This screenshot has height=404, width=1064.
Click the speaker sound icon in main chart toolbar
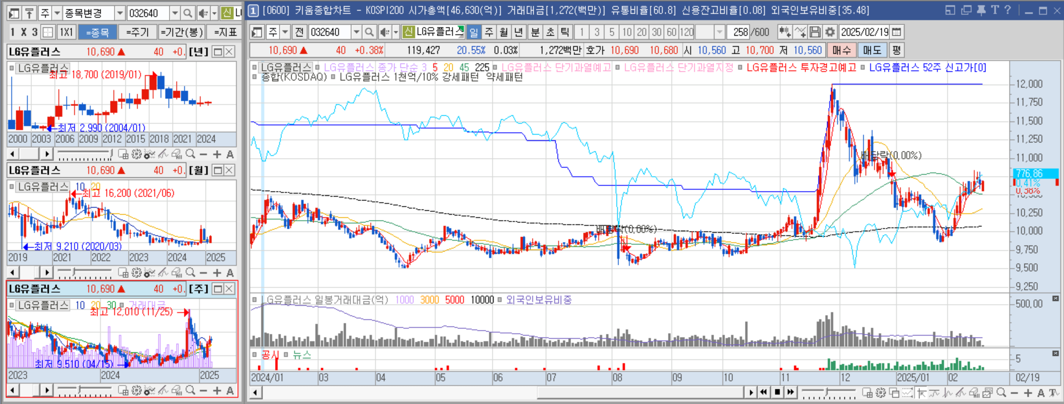pos(385,32)
